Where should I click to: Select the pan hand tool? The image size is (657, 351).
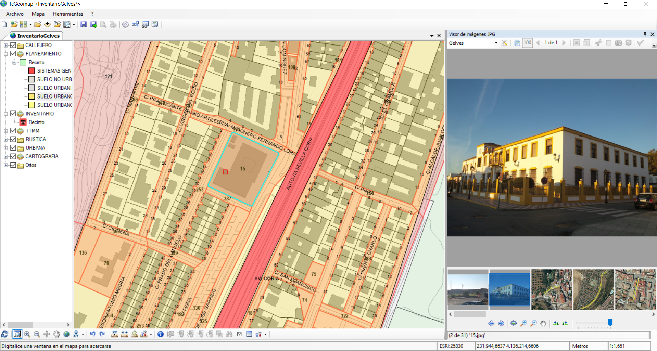point(56,334)
